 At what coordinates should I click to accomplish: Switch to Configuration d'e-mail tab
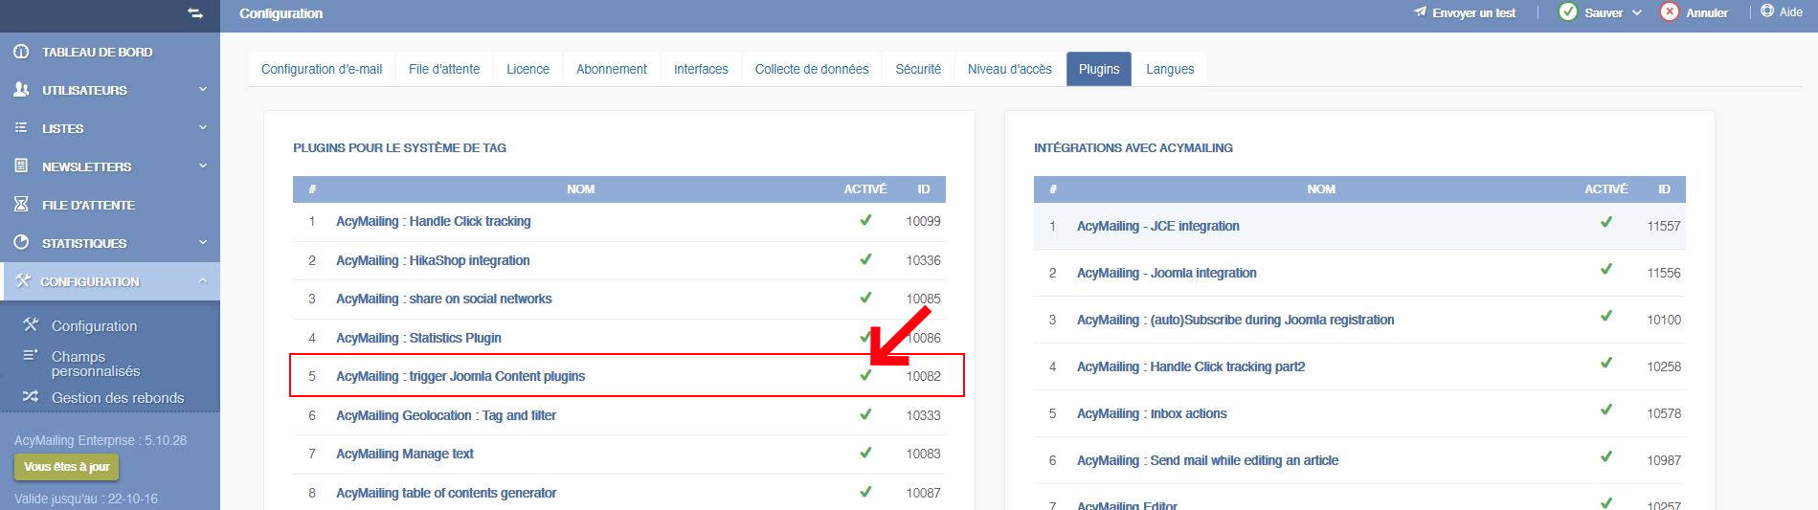[322, 69]
